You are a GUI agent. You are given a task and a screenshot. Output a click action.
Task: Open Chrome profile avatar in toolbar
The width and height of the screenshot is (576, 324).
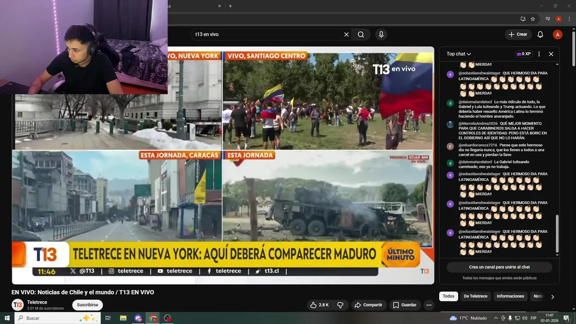[558, 19]
